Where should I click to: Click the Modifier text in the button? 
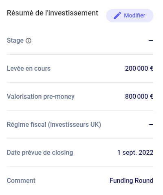pos(134,15)
